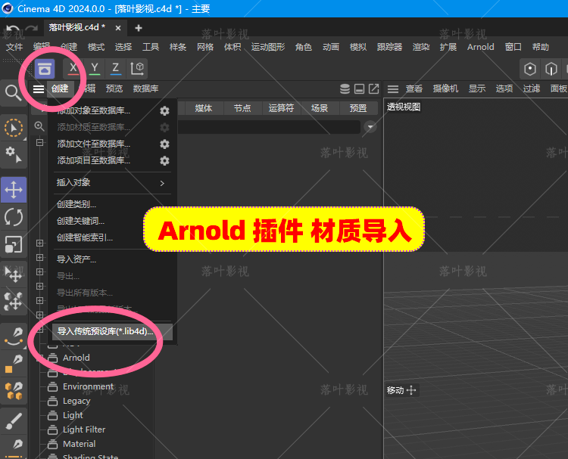Open the viewport 显示 menu
The width and height of the screenshot is (568, 459).
click(x=477, y=88)
